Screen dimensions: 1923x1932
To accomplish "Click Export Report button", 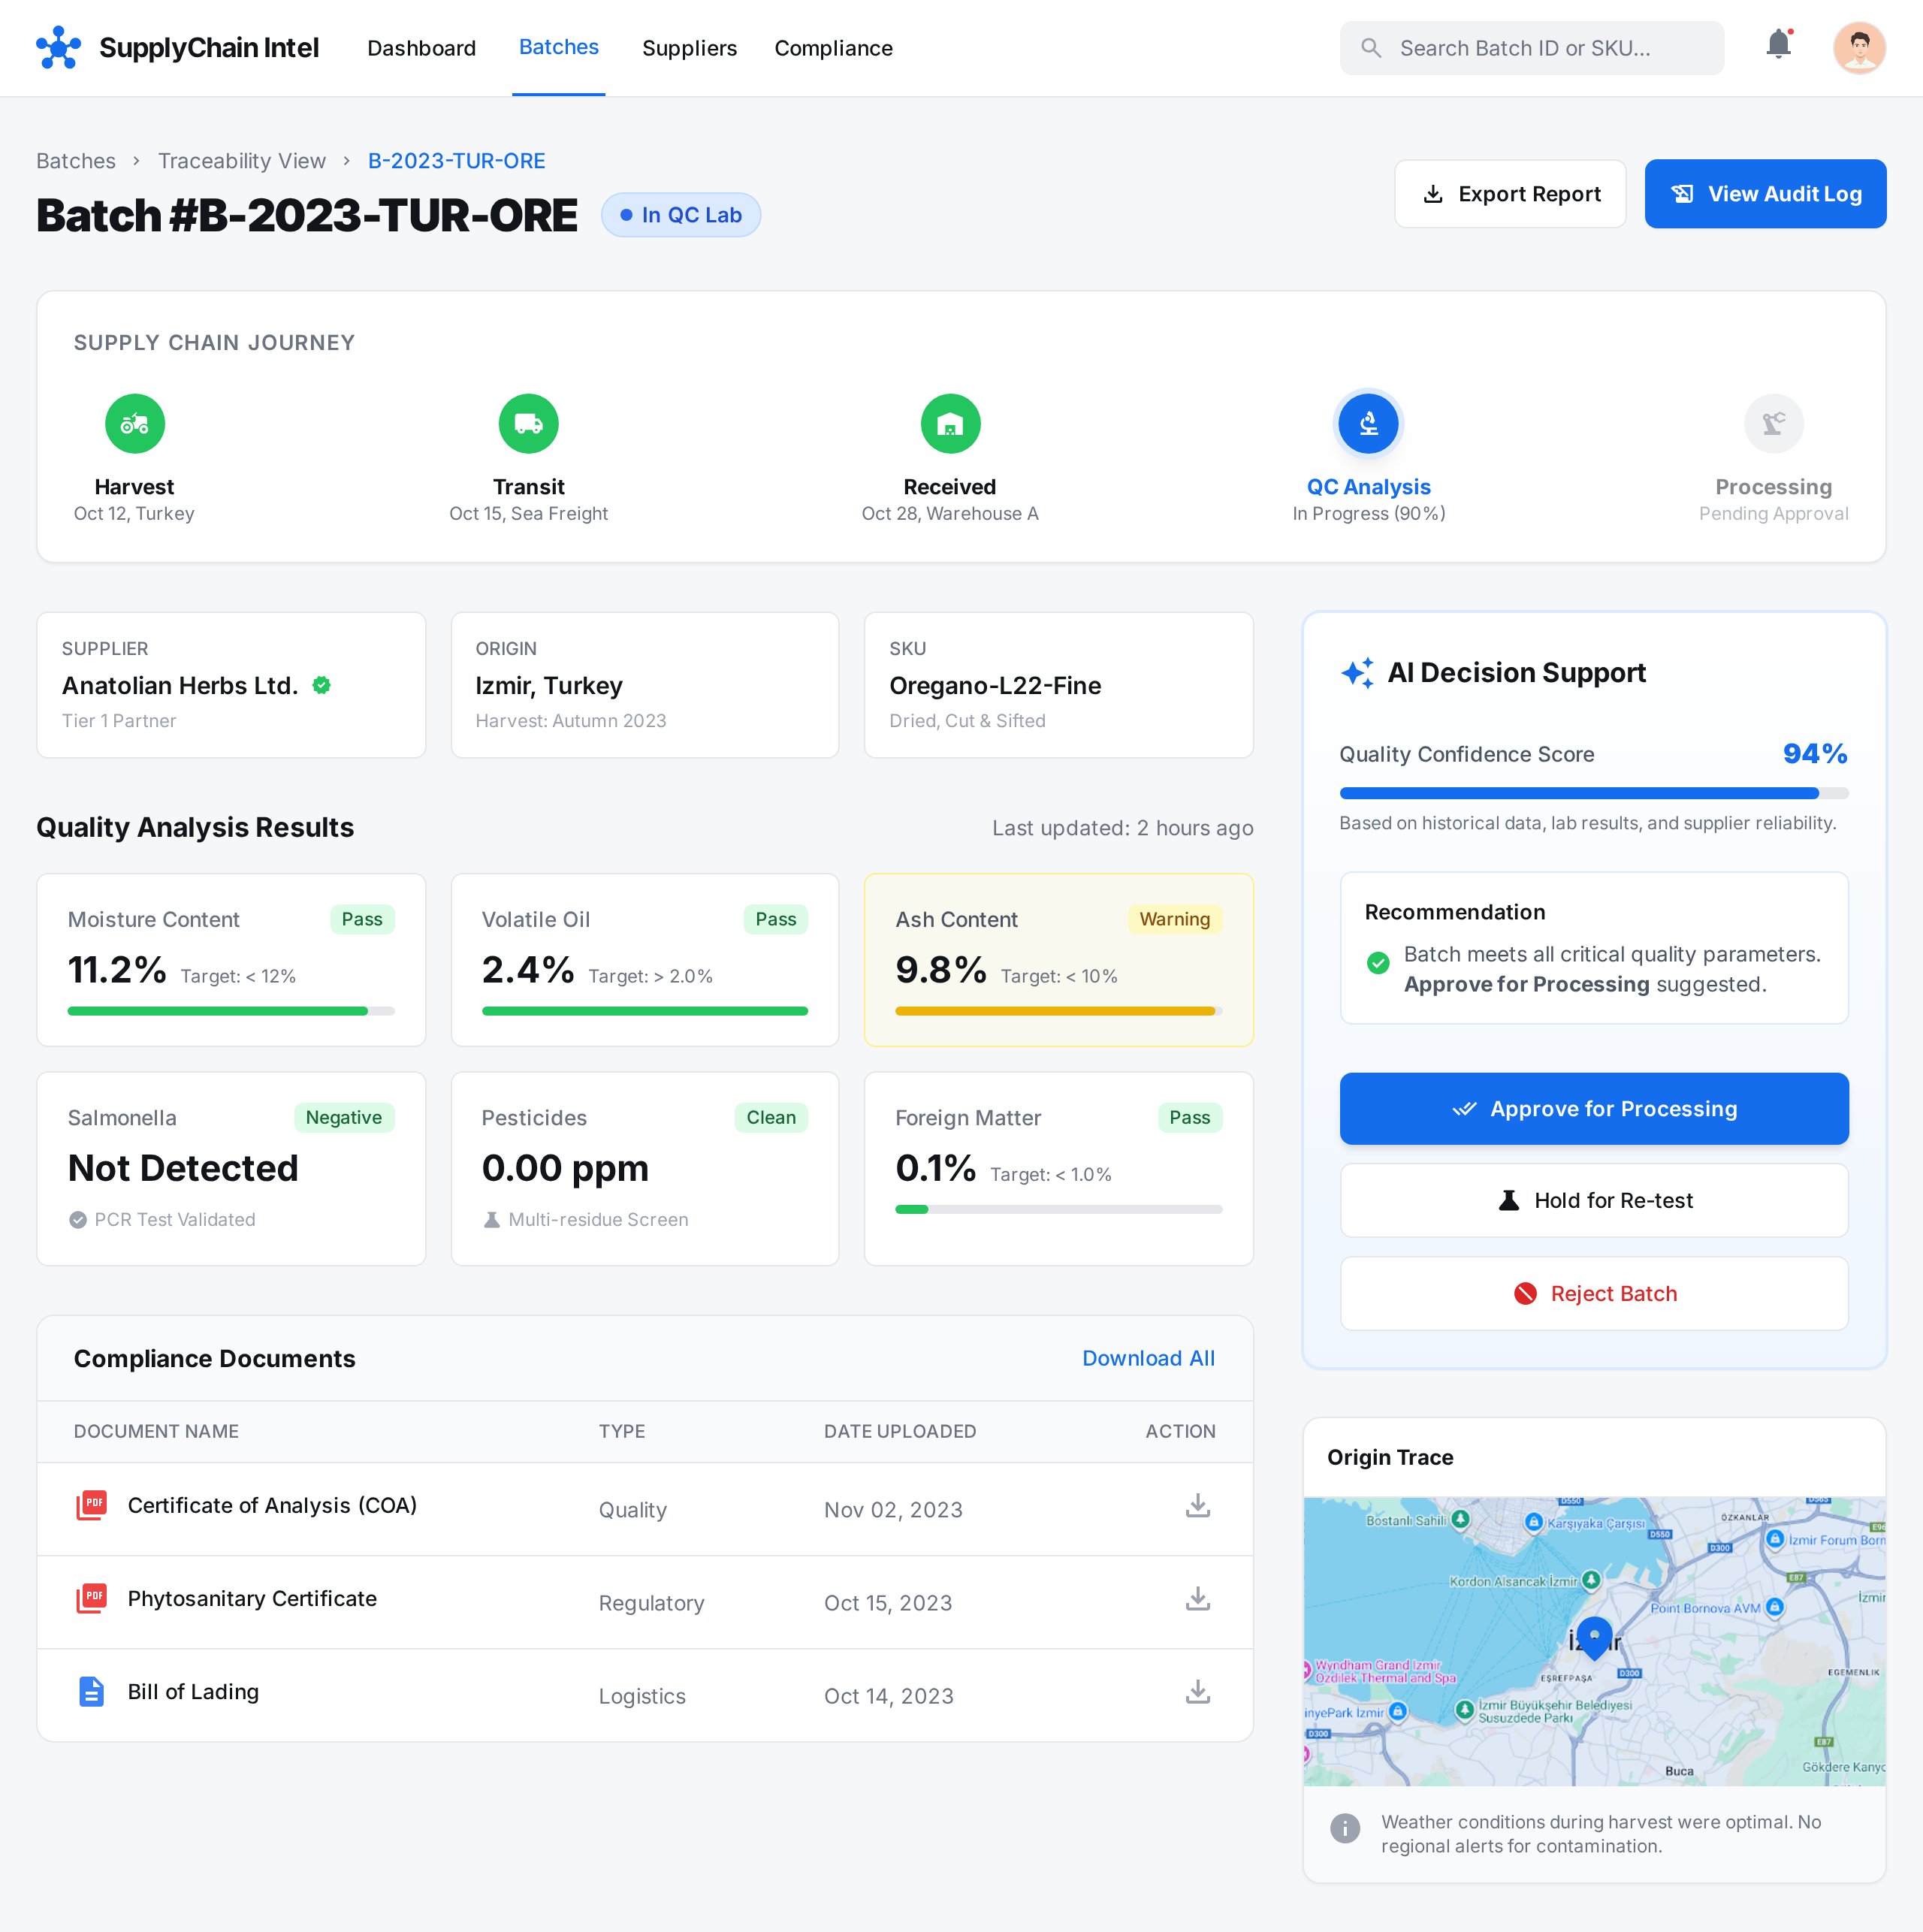I will pyautogui.click(x=1510, y=194).
